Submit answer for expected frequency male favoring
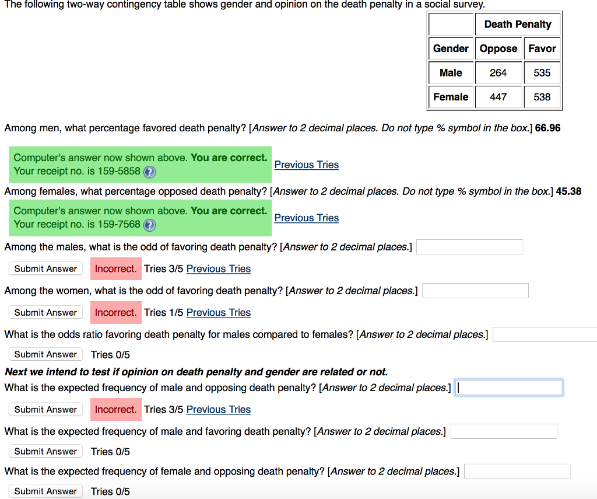This screenshot has height=499, width=597. pos(45,451)
